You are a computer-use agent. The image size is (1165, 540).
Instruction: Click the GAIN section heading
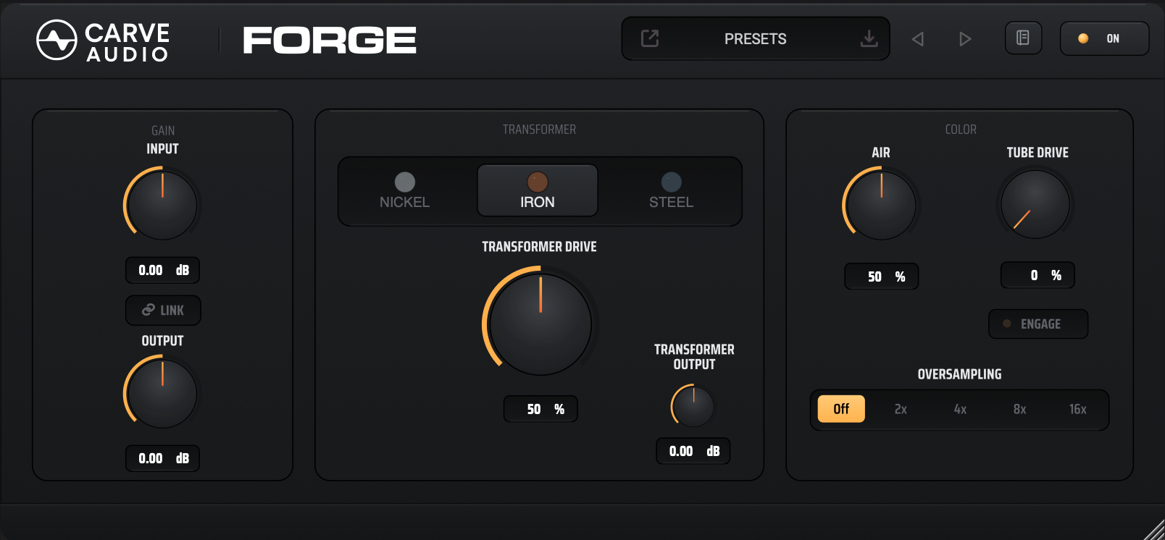(163, 130)
